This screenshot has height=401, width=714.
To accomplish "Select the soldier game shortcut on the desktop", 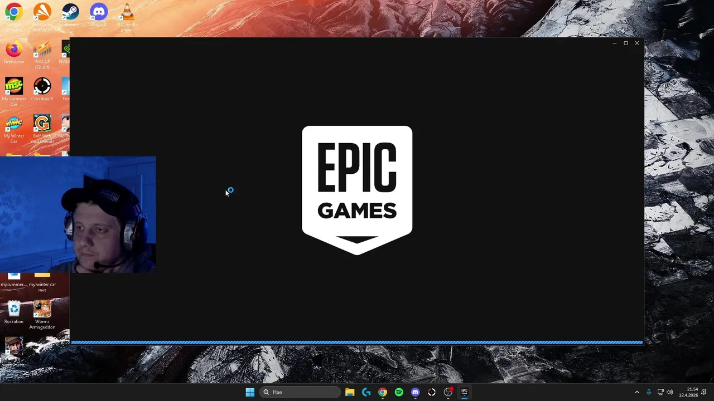I will click(14, 345).
